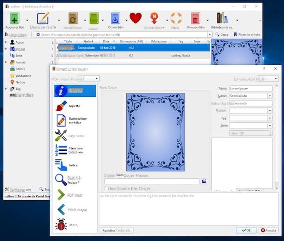Select Editore in the sidebar tree
This screenshot has width=284, height=241.
click(x=20, y=69)
